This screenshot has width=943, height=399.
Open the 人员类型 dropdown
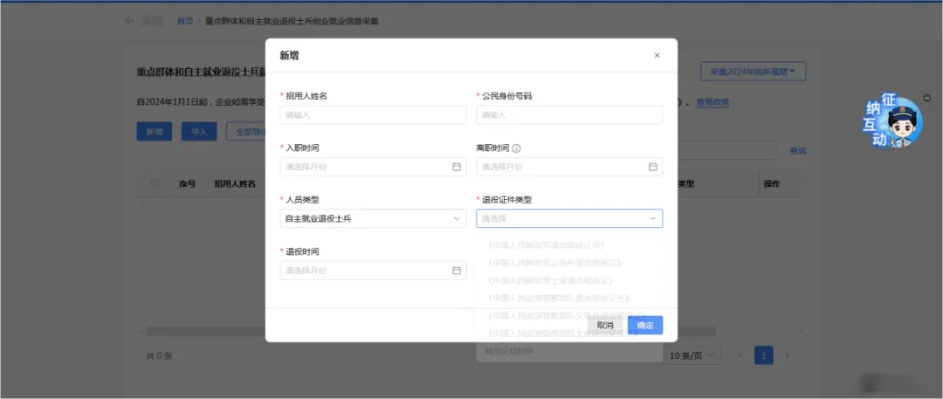click(373, 218)
